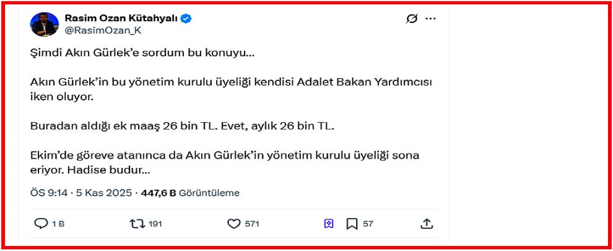The image size is (613, 251).
Task: Click the 191 repost count
Action: pyautogui.click(x=155, y=224)
